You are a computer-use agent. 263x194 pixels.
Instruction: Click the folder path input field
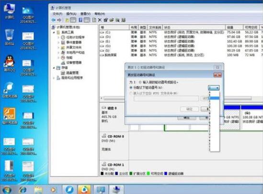[x=166, y=98]
